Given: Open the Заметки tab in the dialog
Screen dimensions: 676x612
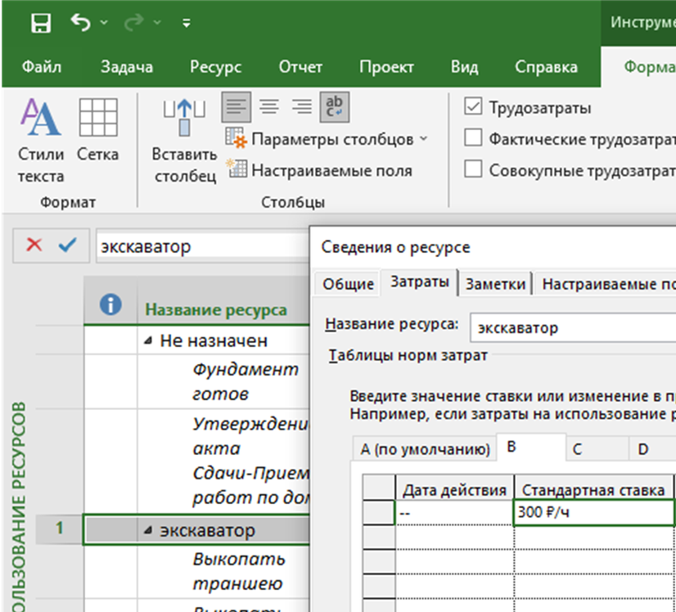Looking at the screenshot, I should point(495,284).
